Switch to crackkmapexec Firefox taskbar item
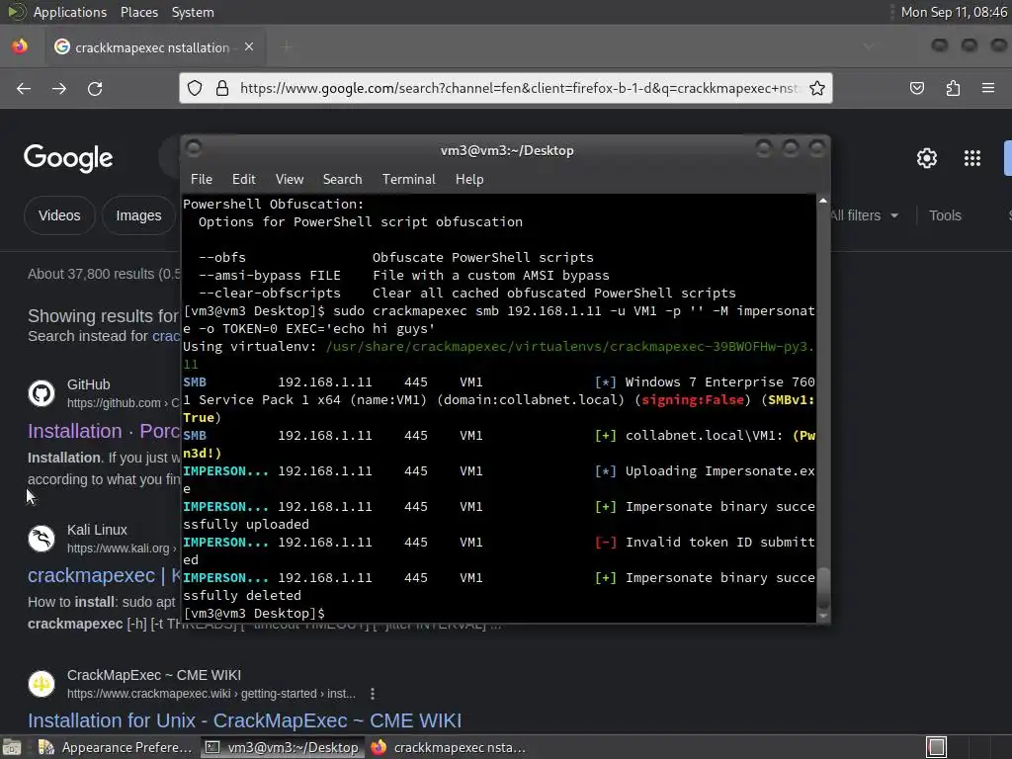Image resolution: width=1012 pixels, height=759 pixels. tap(449, 747)
